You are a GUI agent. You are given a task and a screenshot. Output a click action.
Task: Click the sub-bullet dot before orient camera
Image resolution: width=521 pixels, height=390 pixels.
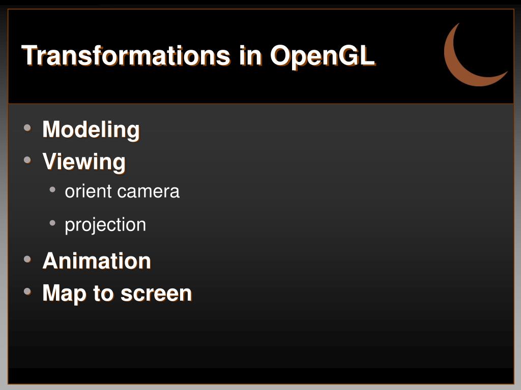tap(52, 190)
